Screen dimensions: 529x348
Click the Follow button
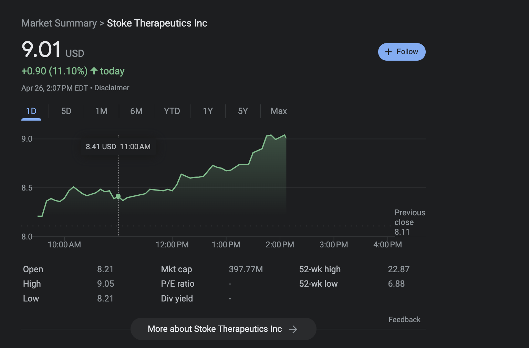click(402, 52)
